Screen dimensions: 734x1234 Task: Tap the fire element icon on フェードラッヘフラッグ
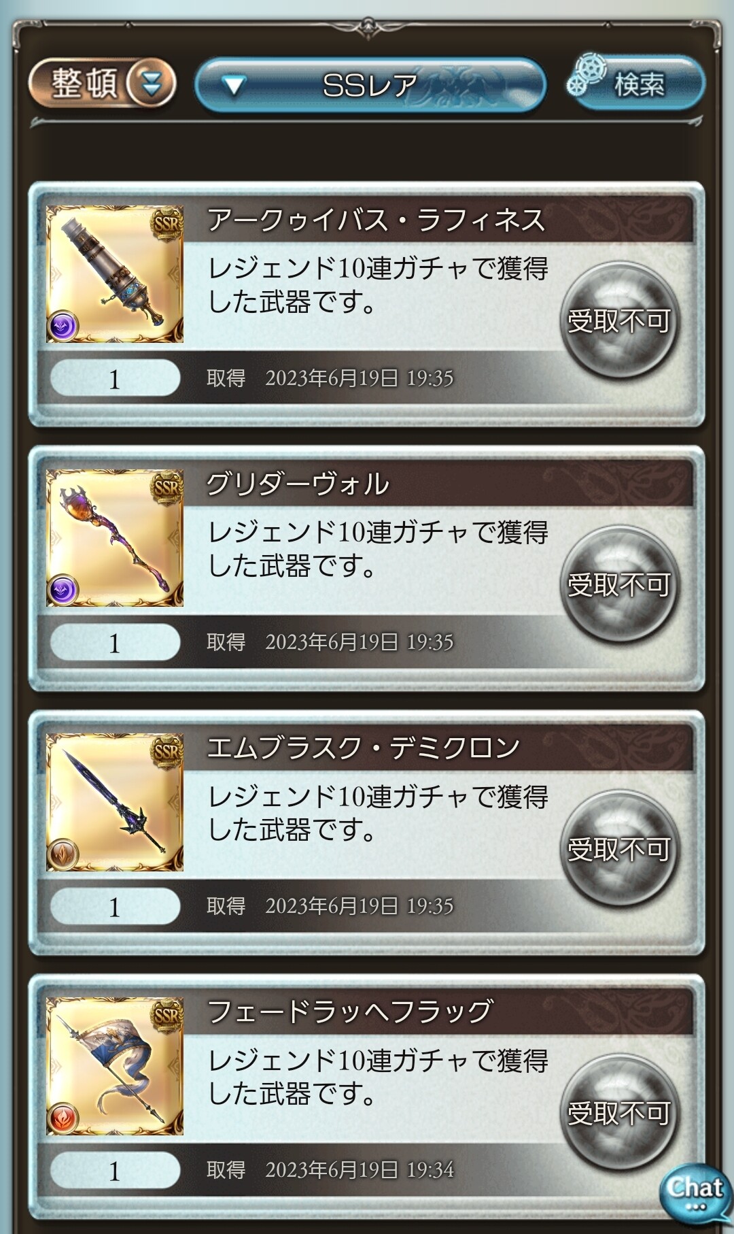63,1118
